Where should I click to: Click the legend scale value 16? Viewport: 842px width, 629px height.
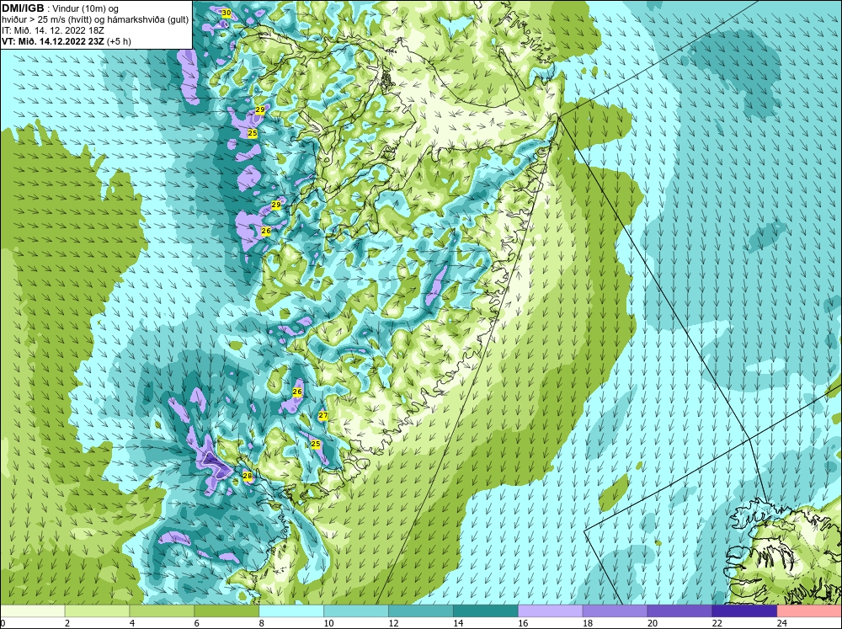pyautogui.click(x=523, y=623)
